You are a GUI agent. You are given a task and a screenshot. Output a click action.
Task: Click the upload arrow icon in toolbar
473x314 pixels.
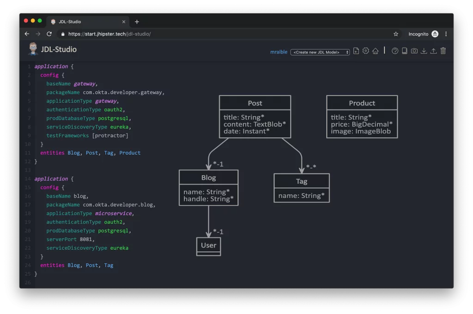(x=433, y=51)
